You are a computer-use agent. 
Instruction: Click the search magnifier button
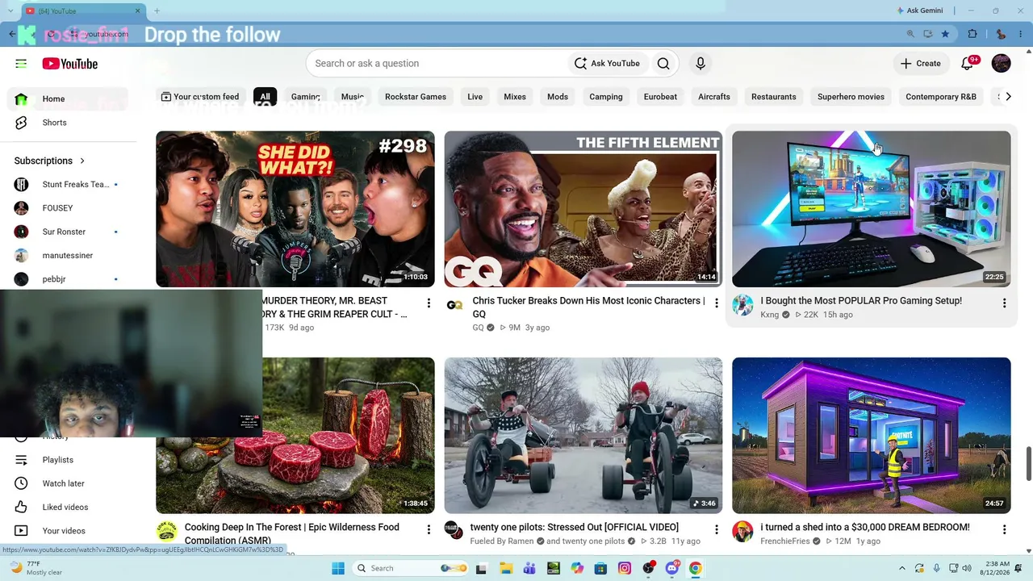pyautogui.click(x=663, y=64)
